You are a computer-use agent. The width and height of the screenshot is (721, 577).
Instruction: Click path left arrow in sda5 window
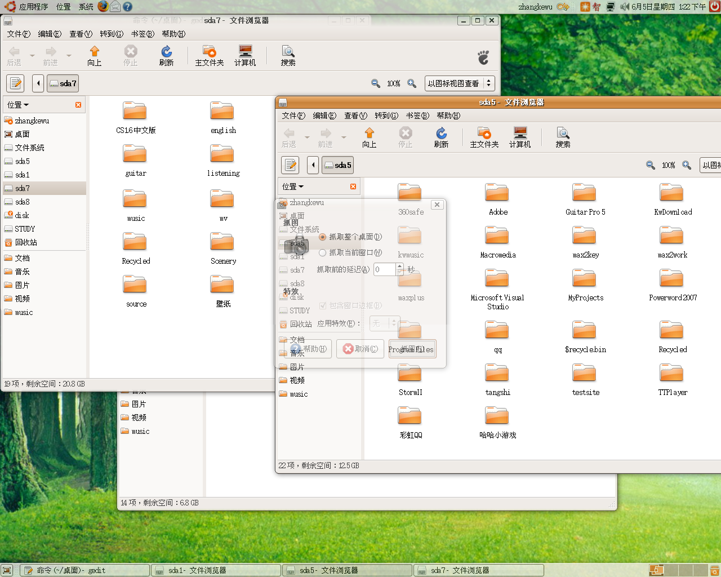(313, 165)
